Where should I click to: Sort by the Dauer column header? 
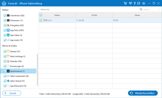pyautogui.click(x=137, y=15)
